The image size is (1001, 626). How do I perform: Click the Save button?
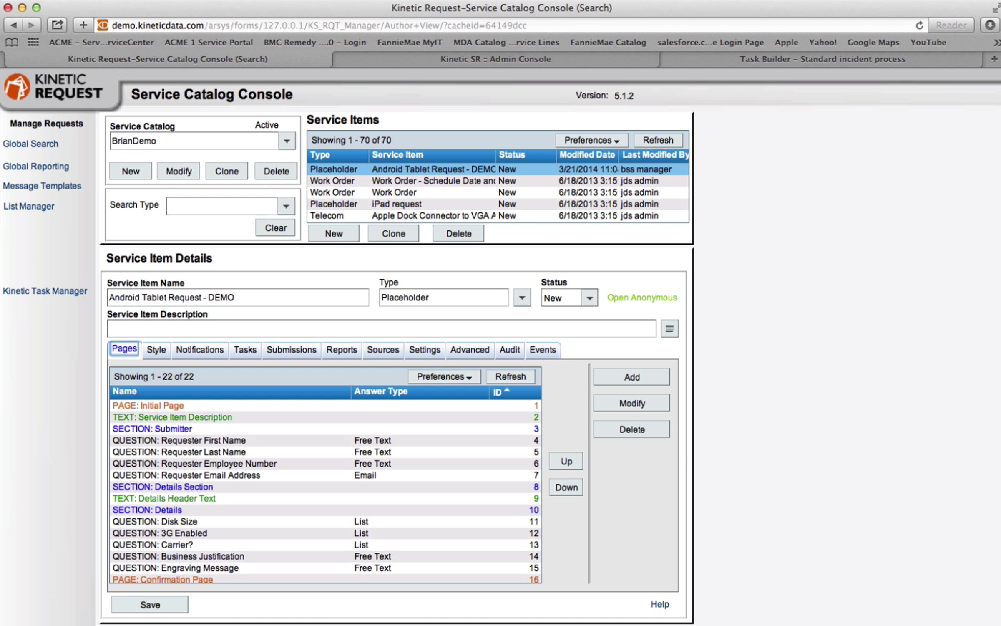(x=150, y=605)
